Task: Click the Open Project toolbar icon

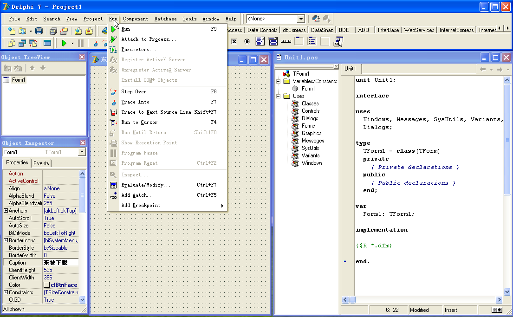Action: pyautogui.click(x=64, y=31)
